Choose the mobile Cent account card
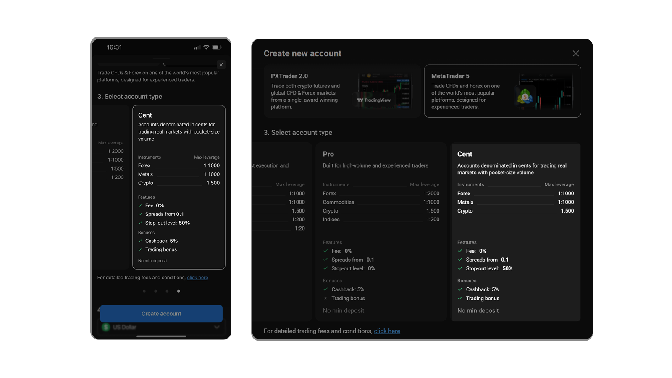The height and width of the screenshot is (378, 672). (179, 187)
